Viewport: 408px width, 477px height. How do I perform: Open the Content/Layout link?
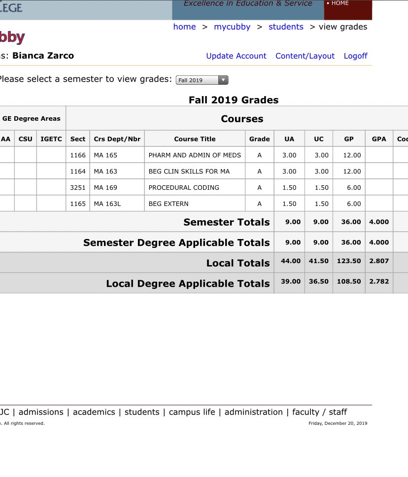[x=305, y=56]
